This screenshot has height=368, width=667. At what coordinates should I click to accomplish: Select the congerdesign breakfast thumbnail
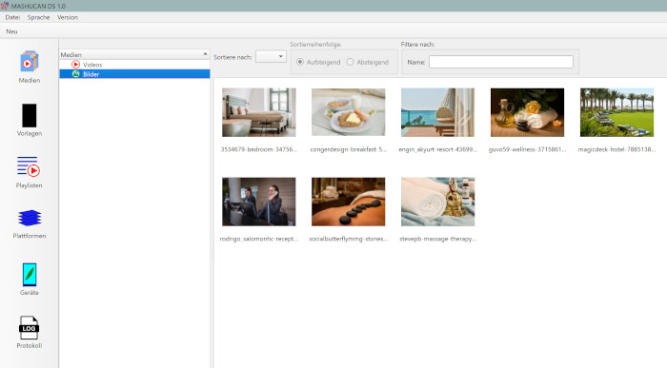pyautogui.click(x=348, y=112)
